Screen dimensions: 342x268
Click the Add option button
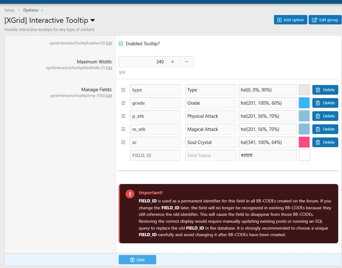[x=290, y=20]
